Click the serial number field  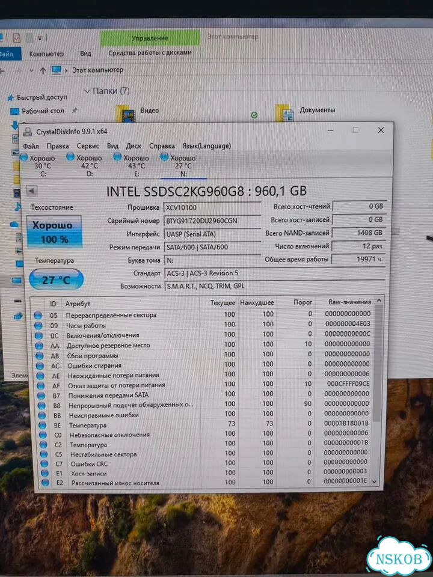pos(212,221)
